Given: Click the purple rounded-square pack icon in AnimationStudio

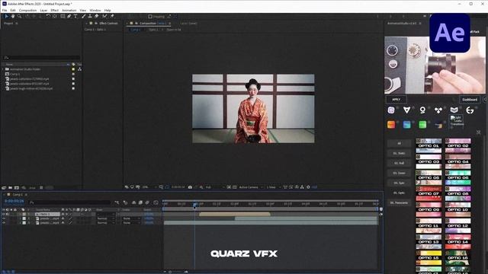Looking at the screenshot, I should coord(391,110).
